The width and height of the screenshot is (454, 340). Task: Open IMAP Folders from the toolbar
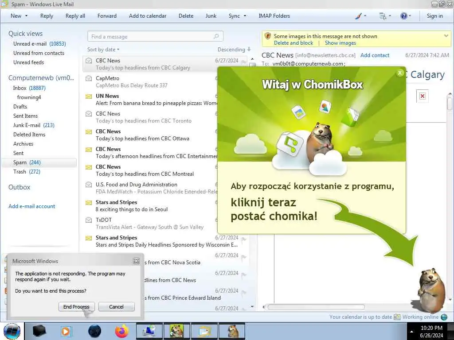[274, 16]
